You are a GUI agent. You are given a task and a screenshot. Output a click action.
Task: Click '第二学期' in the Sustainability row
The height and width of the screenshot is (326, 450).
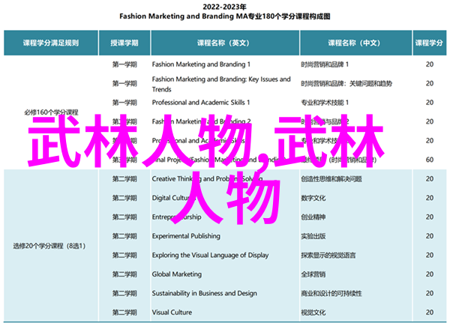124,293
